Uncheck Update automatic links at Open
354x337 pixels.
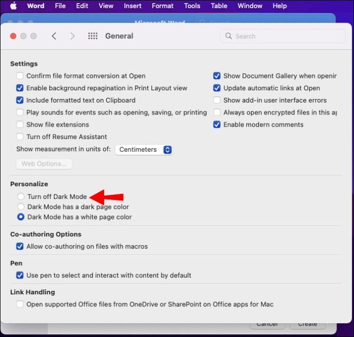pos(217,88)
